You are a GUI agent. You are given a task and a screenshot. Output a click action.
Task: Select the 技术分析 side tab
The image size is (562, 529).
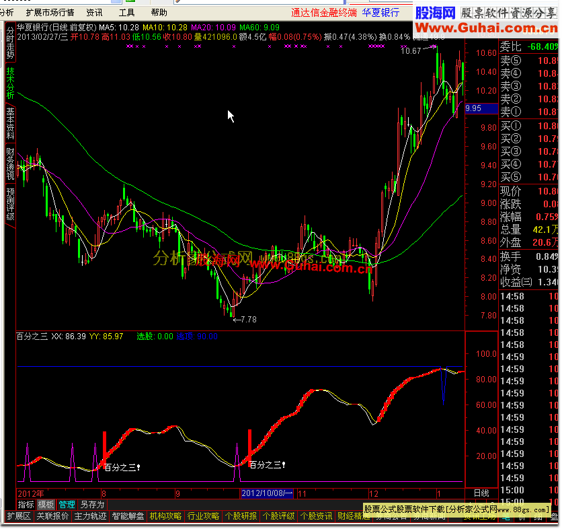point(10,83)
